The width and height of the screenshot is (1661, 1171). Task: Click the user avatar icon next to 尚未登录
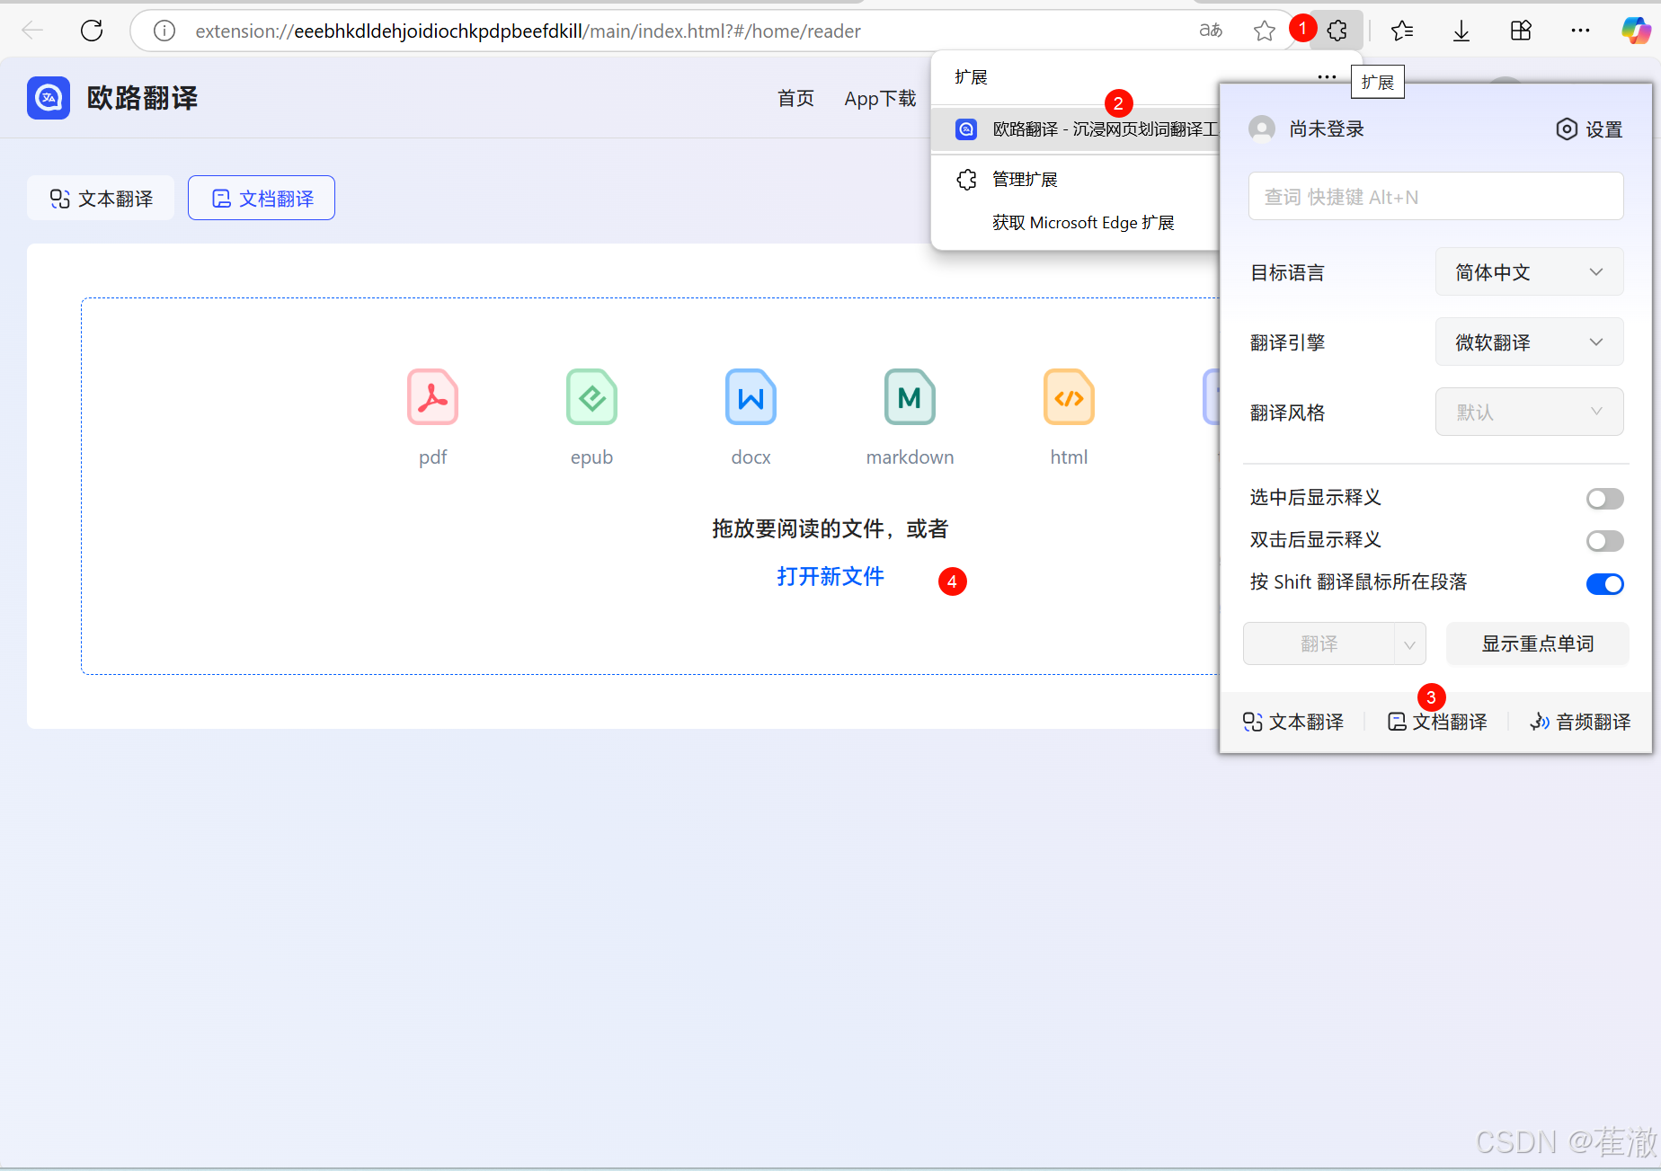[x=1262, y=129]
